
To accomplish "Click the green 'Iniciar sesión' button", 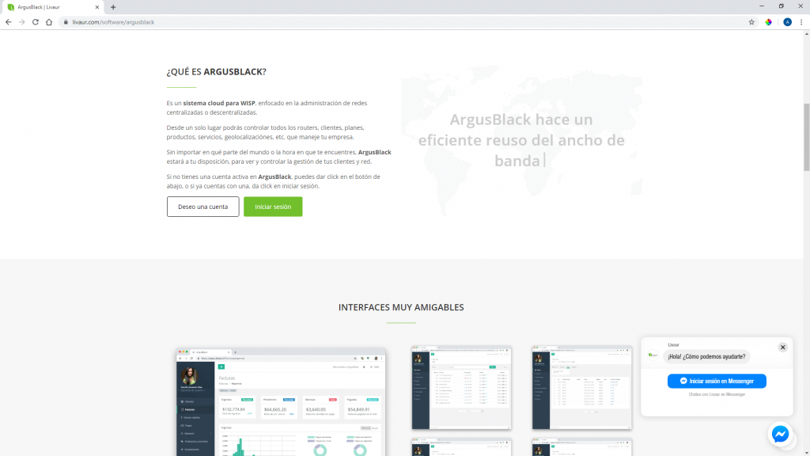I will click(273, 207).
